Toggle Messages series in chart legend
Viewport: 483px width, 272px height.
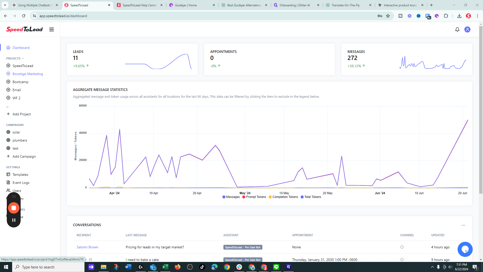(x=231, y=197)
